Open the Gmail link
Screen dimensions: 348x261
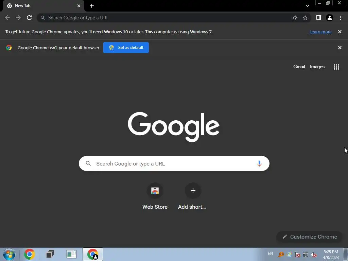(299, 67)
